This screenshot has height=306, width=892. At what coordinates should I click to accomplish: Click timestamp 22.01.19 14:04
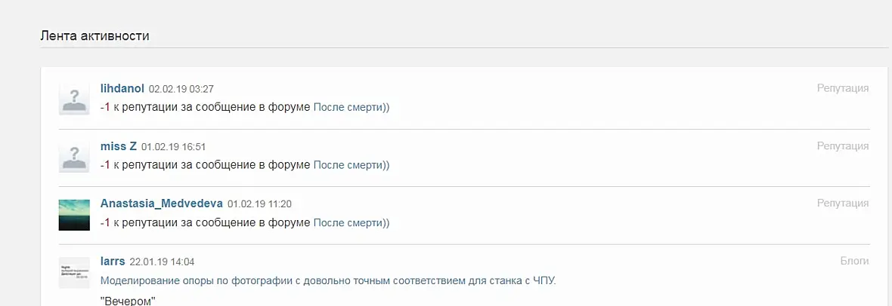click(x=162, y=262)
